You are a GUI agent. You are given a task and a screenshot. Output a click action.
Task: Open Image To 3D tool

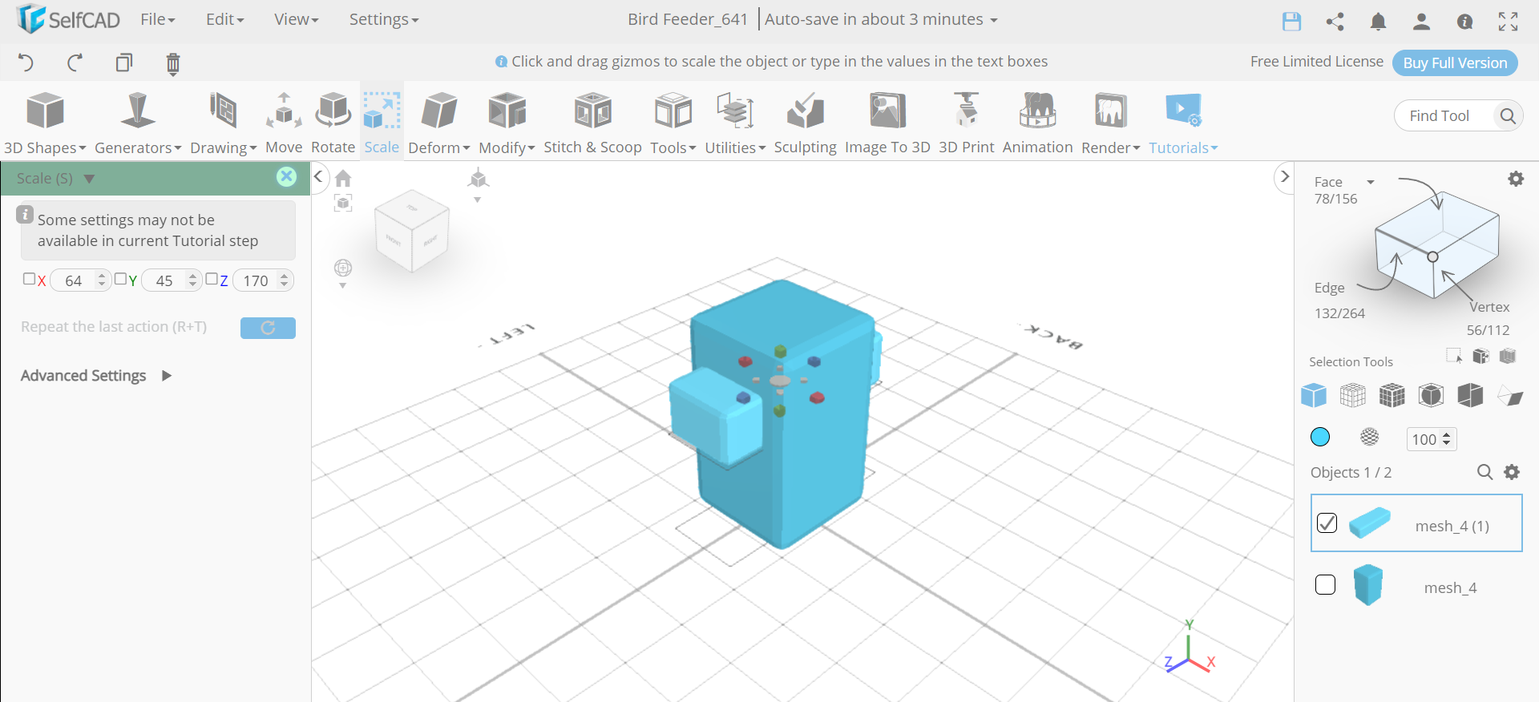click(887, 122)
